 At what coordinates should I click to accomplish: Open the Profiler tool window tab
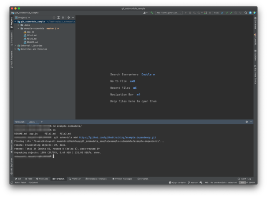[x=75, y=179]
